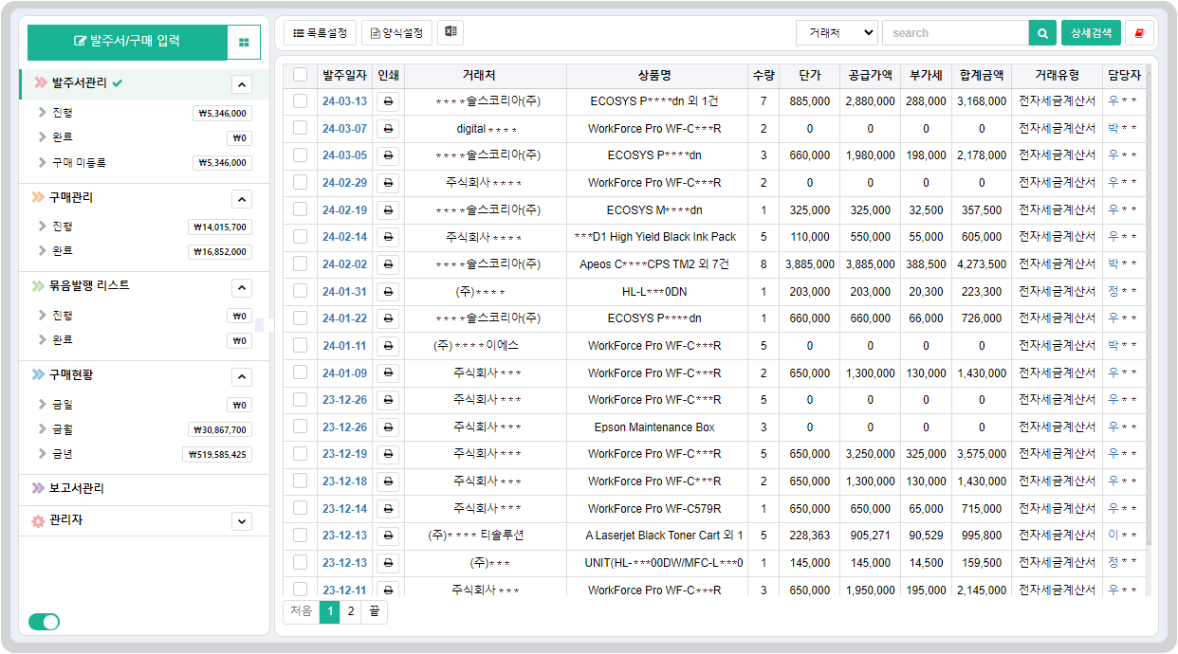This screenshot has height=654, width=1178.
Task: Check the 24-01-31 row checkbox
Action: (301, 292)
